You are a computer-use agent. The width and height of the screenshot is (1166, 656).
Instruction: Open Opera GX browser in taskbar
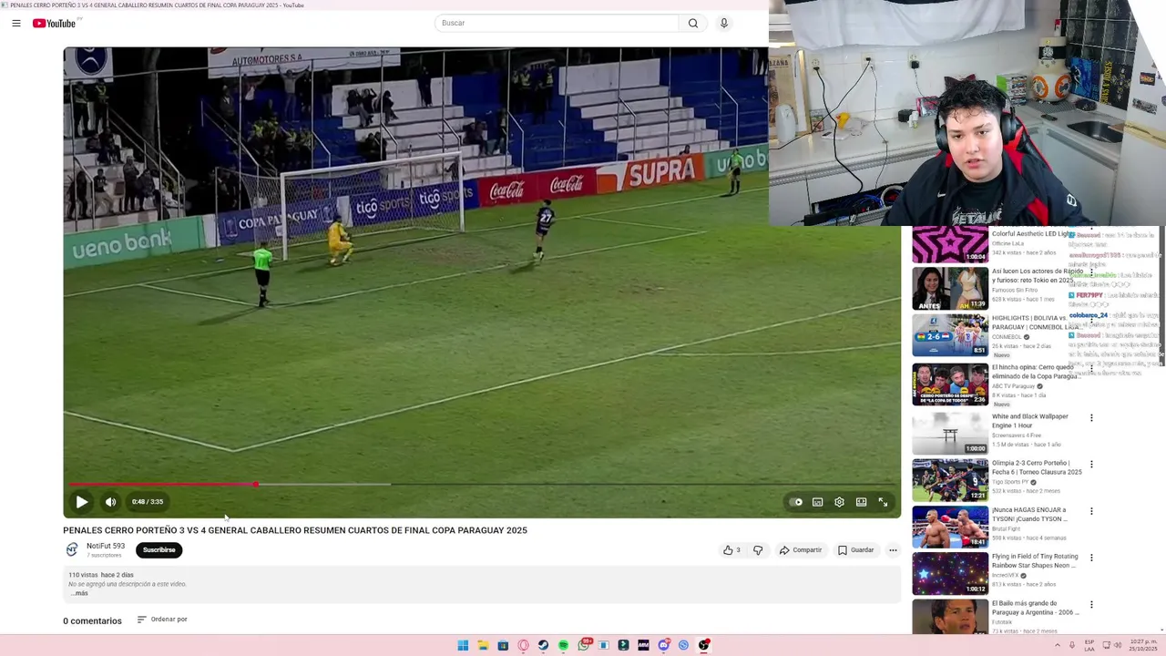point(523,645)
